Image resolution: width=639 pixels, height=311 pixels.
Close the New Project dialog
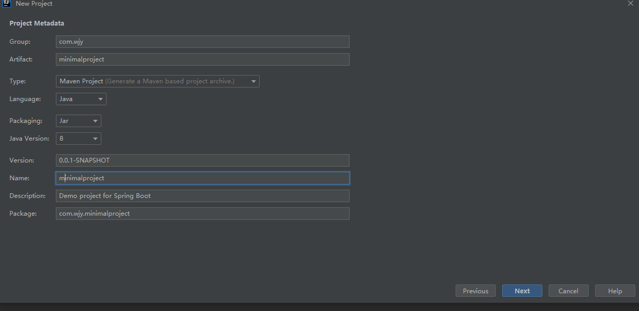click(630, 3)
